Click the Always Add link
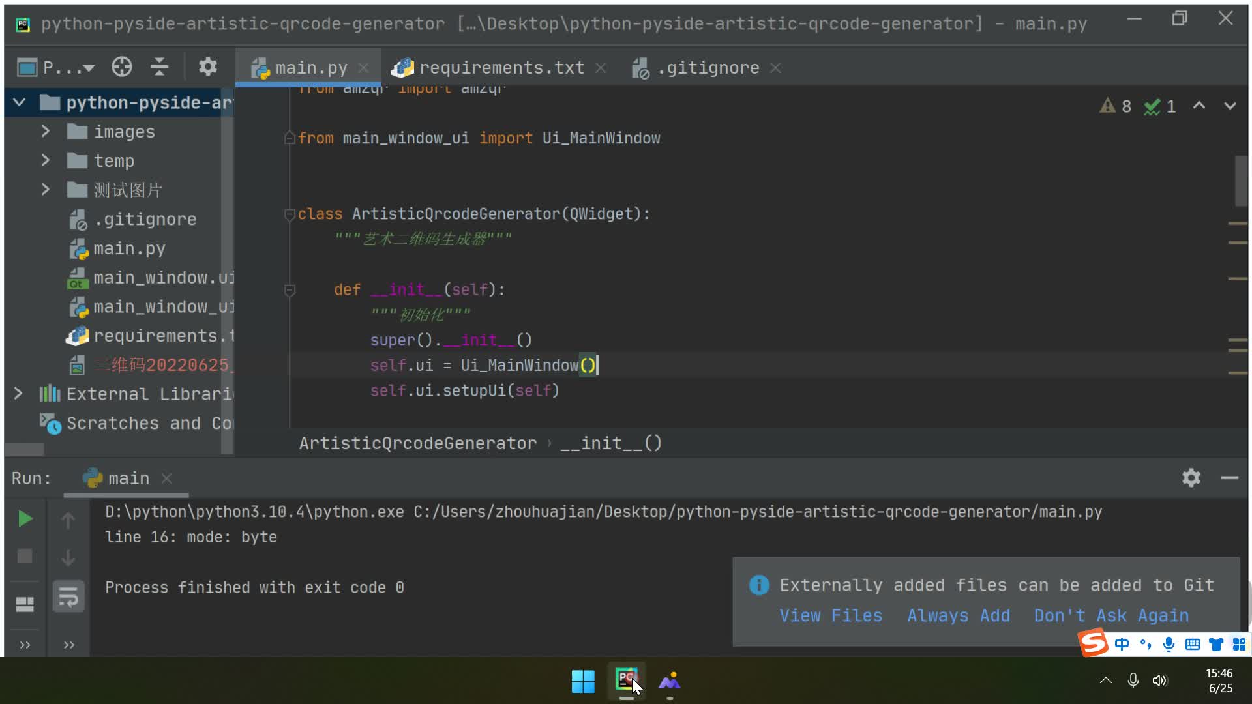The height and width of the screenshot is (704, 1252). [x=958, y=615]
